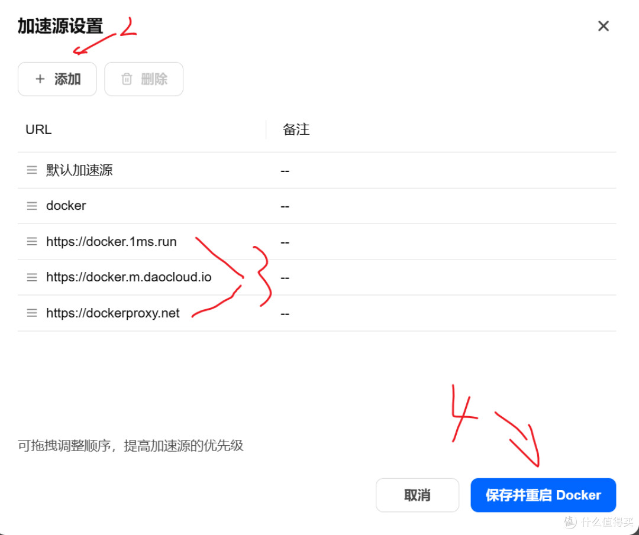
Task: Click 保存并重启 Docker button
Action: click(543, 495)
